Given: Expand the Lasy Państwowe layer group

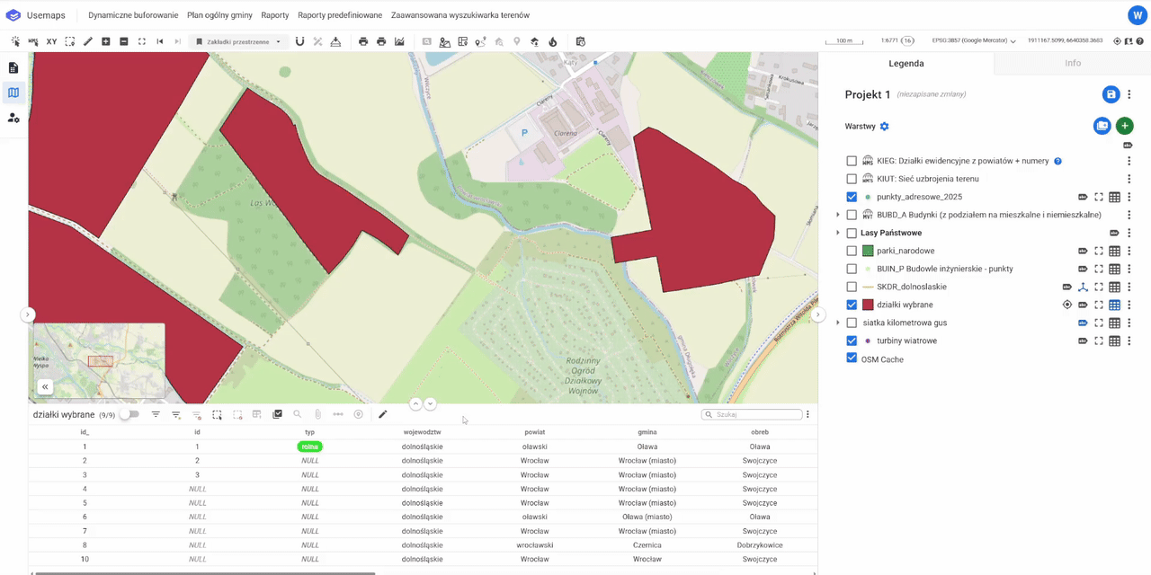Looking at the screenshot, I should [838, 233].
